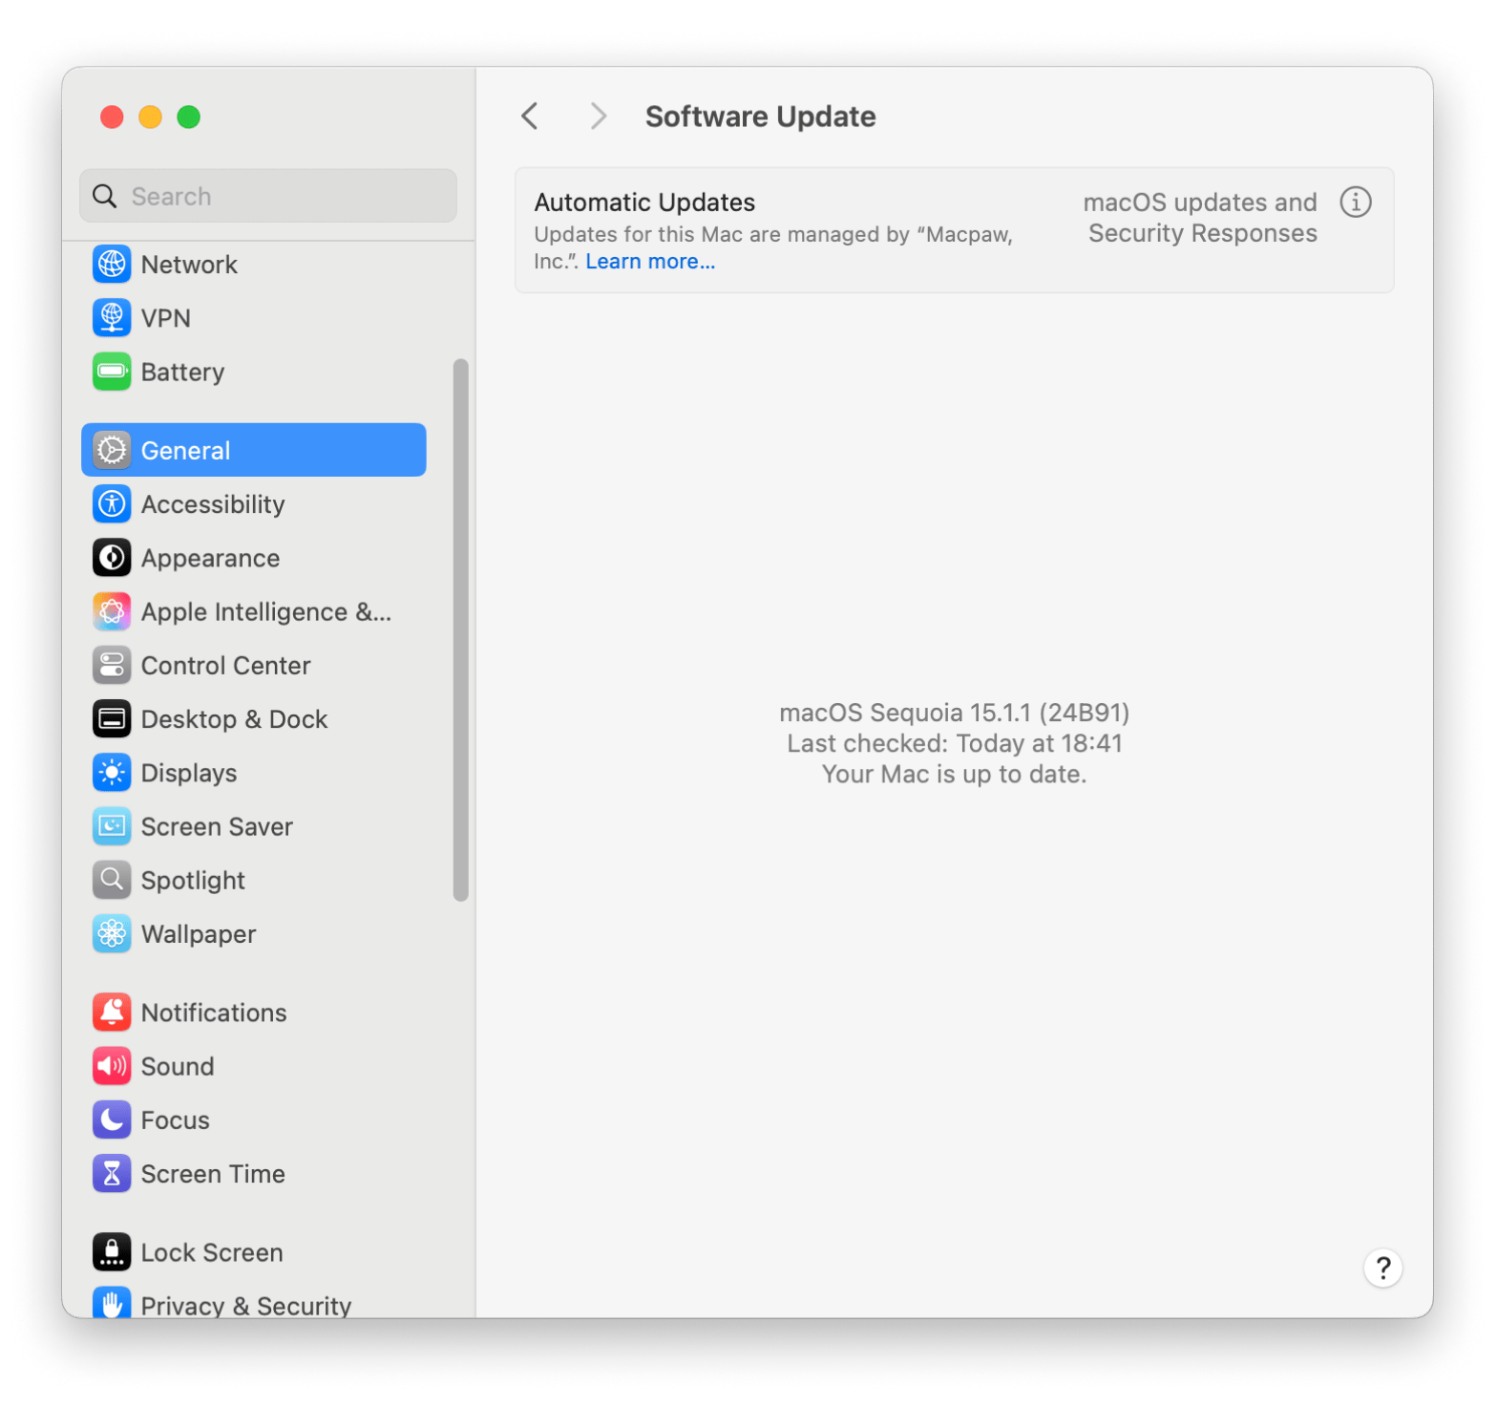Open the Desktop & Dock icon
This screenshot has height=1408, width=1497.
[112, 718]
